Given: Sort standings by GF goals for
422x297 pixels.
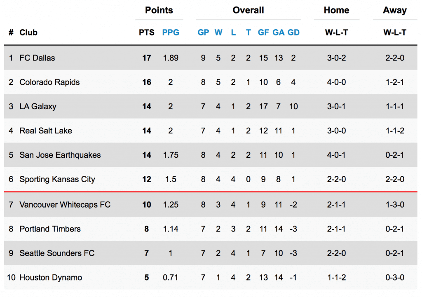Looking at the screenshot, I should (263, 33).
